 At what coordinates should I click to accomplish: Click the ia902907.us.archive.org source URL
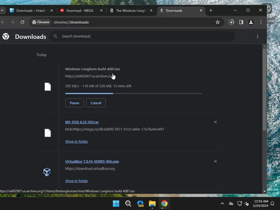coord(89,76)
